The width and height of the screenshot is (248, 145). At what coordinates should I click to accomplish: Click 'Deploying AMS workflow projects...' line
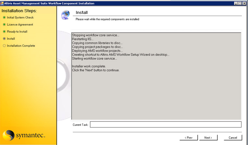[97, 51]
